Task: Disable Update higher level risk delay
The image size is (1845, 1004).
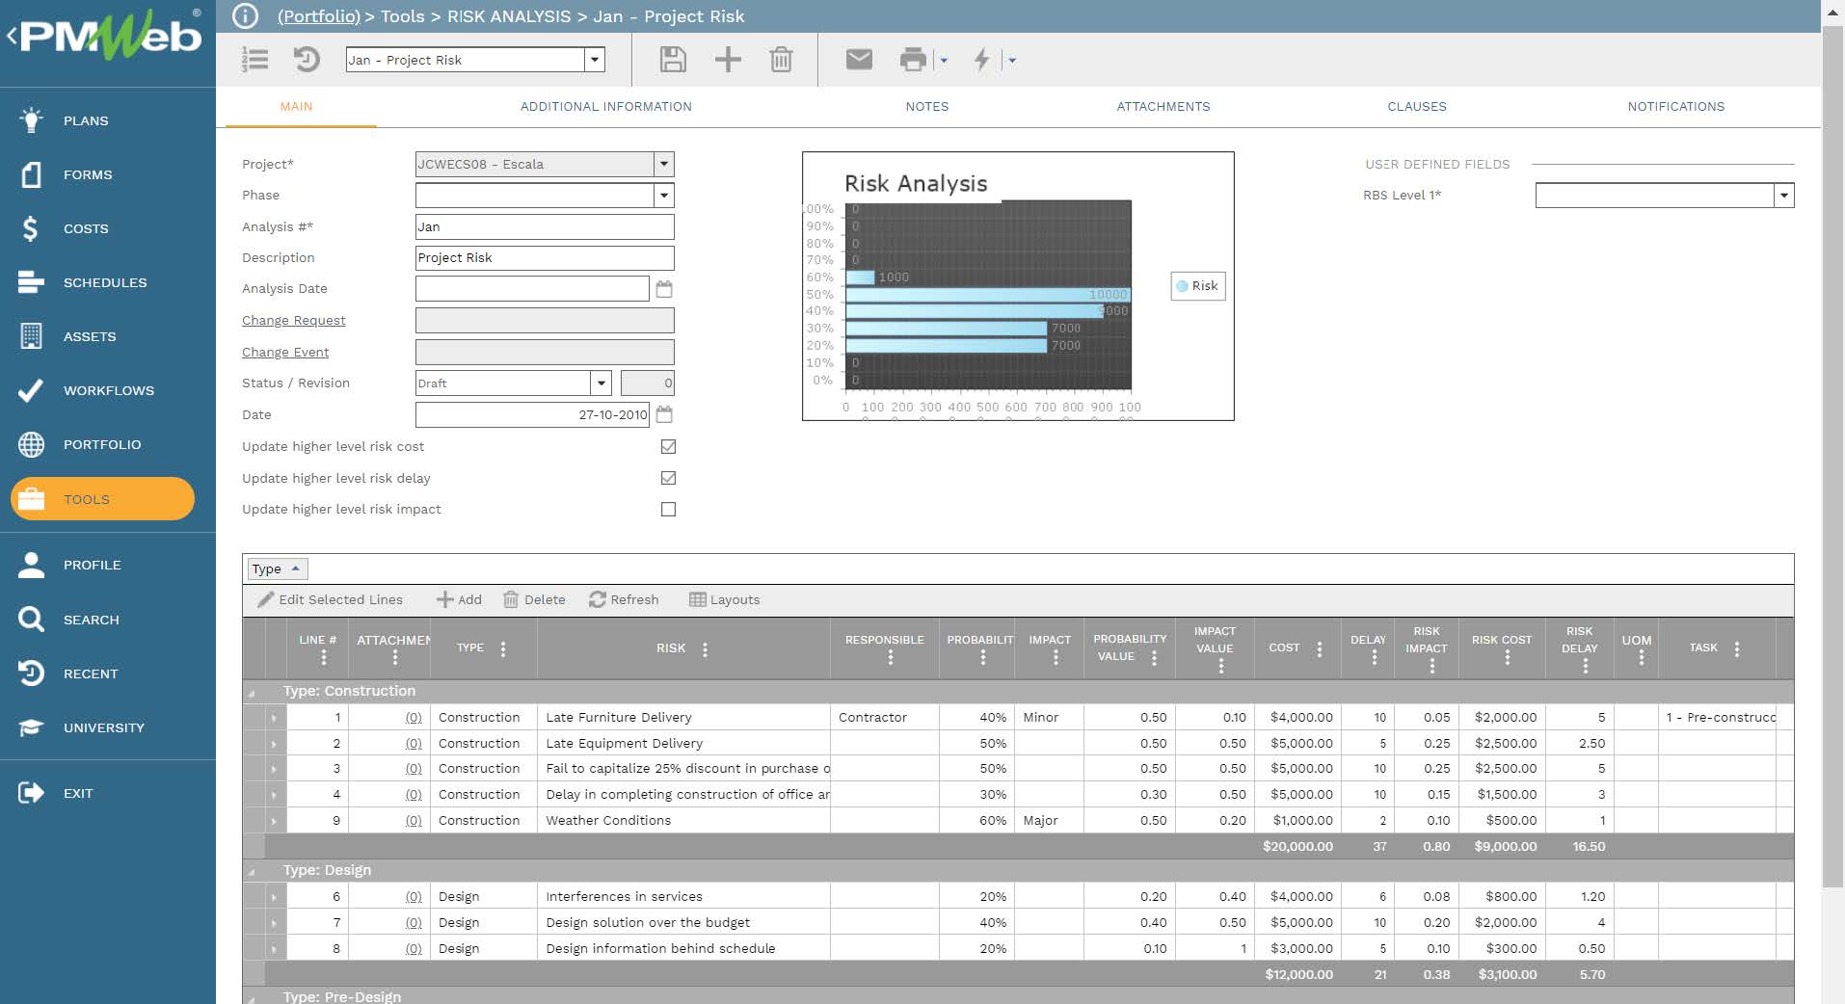Action: click(x=669, y=478)
